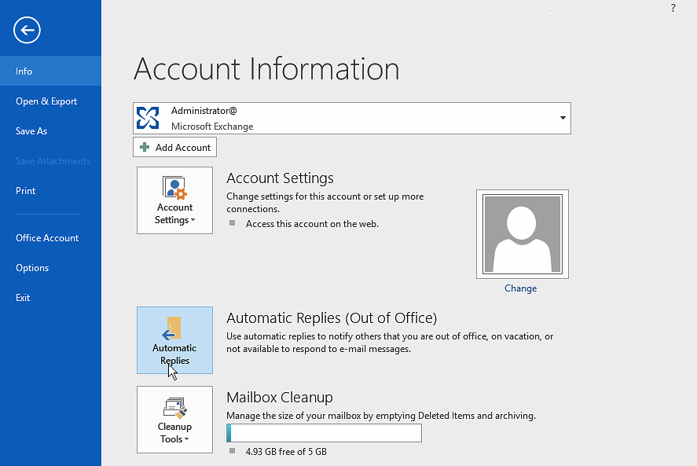Screen dimensions: 697x466
Task: Open the account selector dropdown arrow
Action: point(563,118)
